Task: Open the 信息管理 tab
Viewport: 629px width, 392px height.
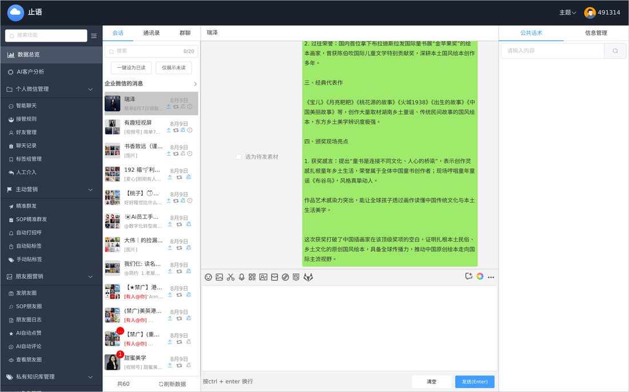Action: 596,33
